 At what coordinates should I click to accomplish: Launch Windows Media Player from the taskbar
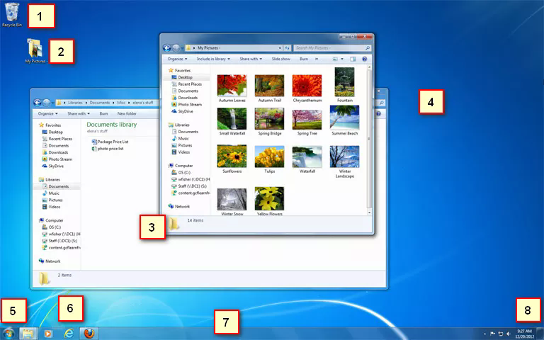[x=48, y=334]
